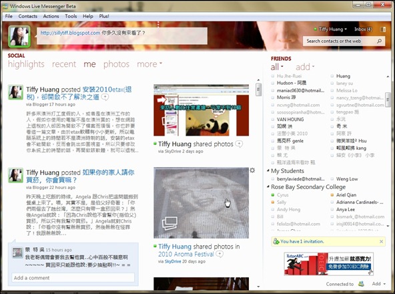Select contact Morris
Viewport: 395px width, 294px height.
[x=286, y=98]
